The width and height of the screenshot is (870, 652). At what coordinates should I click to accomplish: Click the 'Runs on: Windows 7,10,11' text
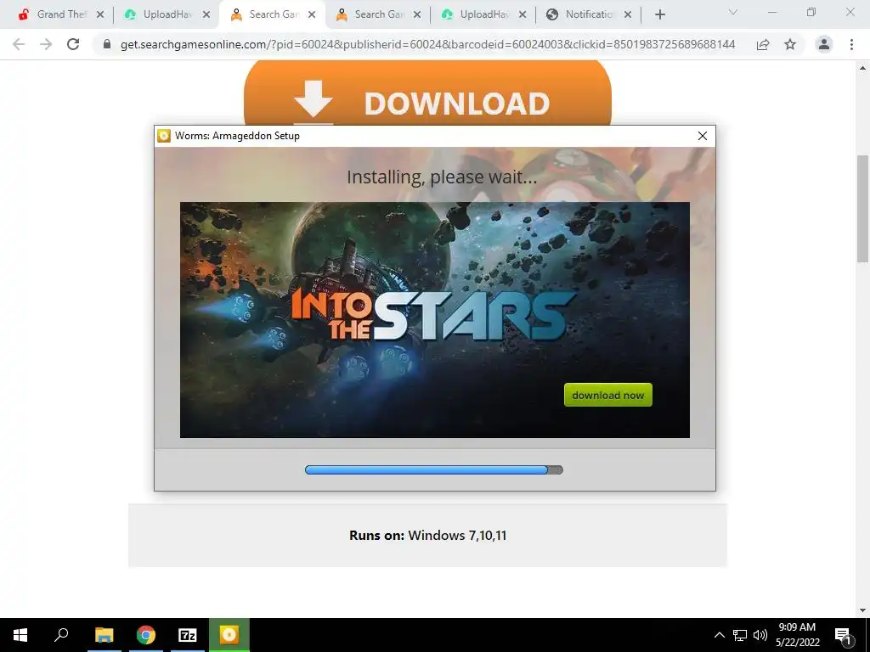[x=428, y=536]
